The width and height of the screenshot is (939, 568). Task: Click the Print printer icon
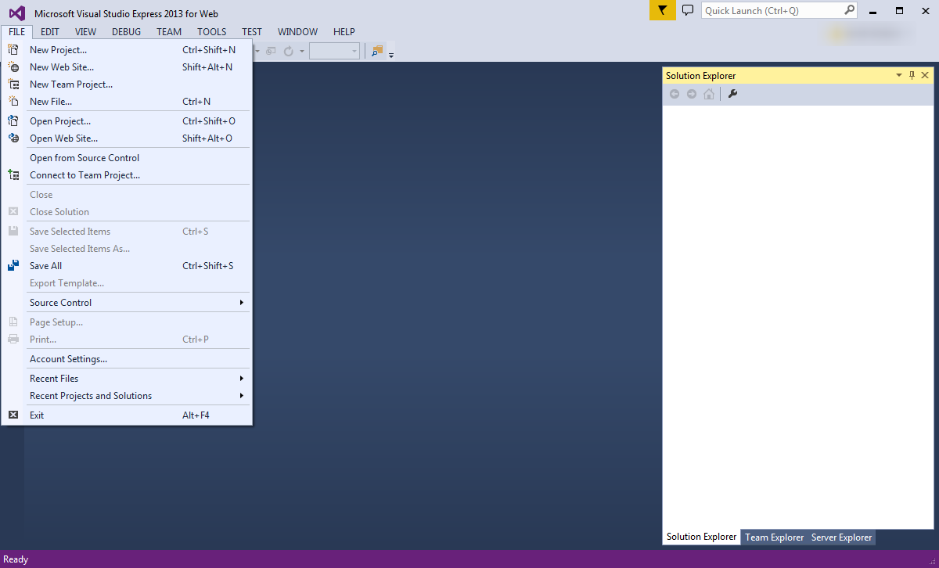click(x=13, y=340)
